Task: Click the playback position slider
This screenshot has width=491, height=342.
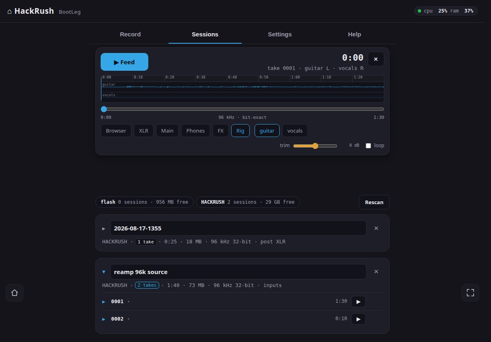Action: [x=242, y=109]
